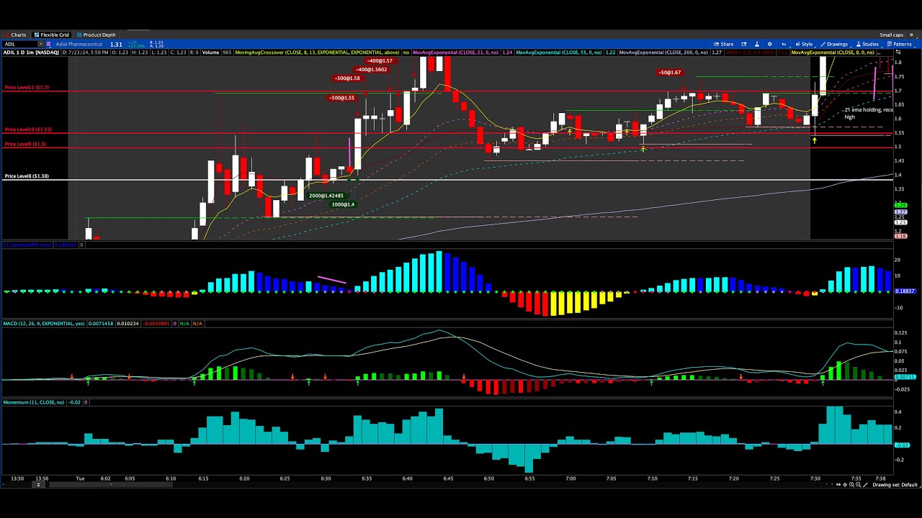Screen dimensions: 922x518
Task: Click the 2000@1.42485 buy order bubble
Action: [x=326, y=196]
